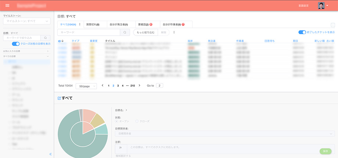The height and width of the screenshot is (158, 338).
Task: Collapse the sidebar with the double-chevron icon
Action: coord(50,154)
